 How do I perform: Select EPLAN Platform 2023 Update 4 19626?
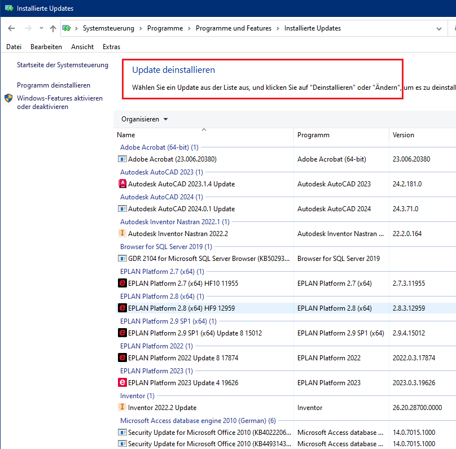pos(183,383)
